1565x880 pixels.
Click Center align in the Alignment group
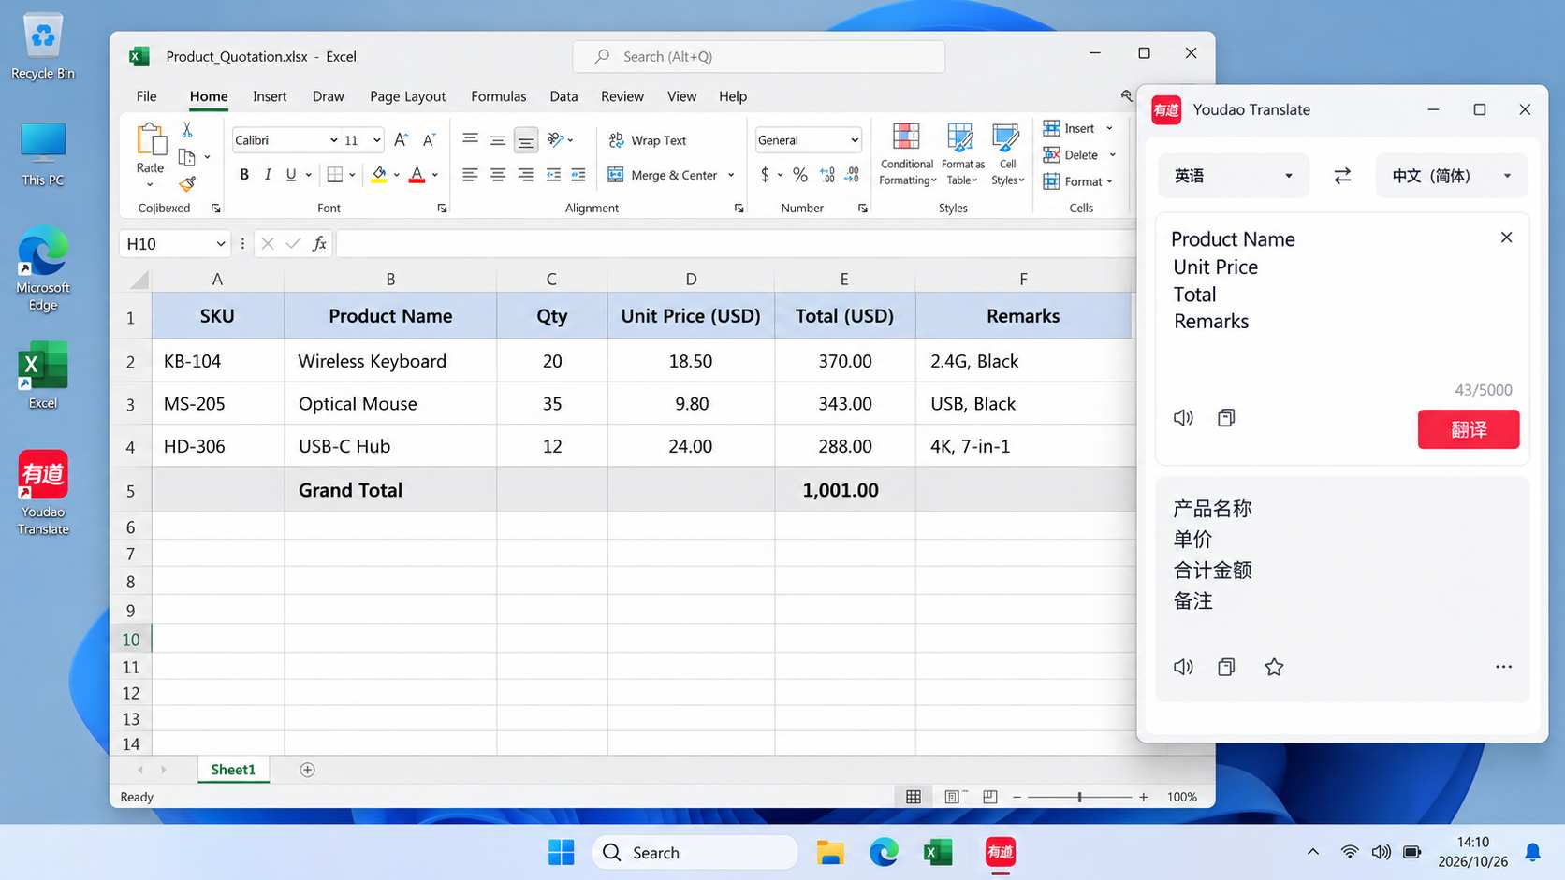tap(498, 175)
